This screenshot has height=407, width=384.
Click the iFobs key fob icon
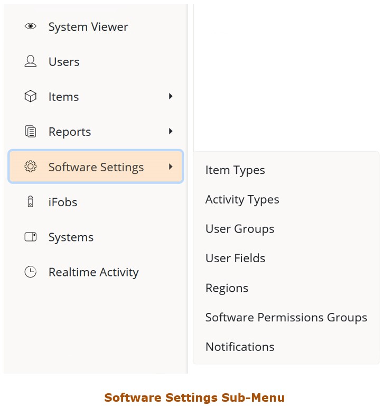point(31,202)
